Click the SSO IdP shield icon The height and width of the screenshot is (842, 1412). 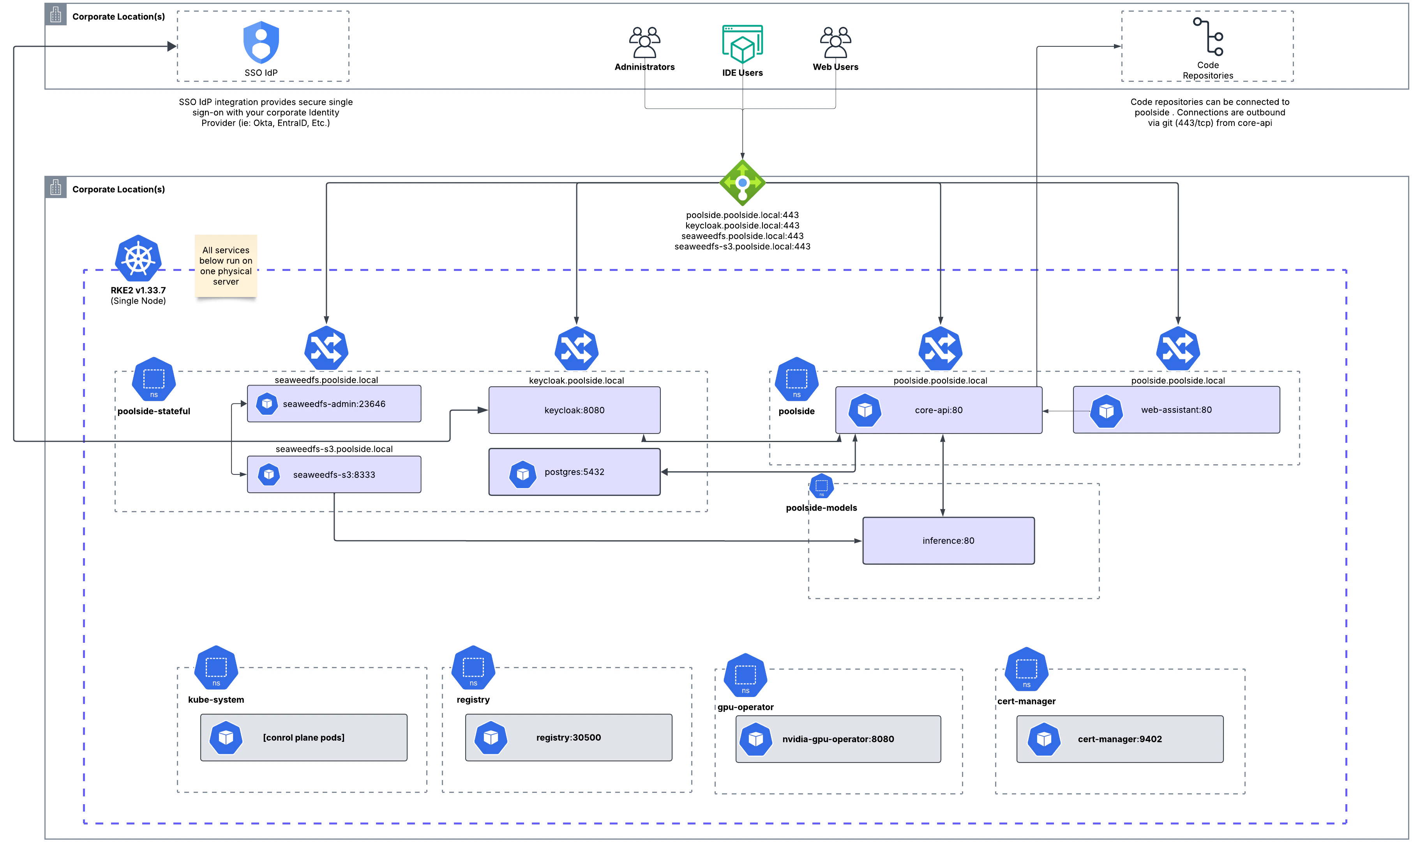(261, 42)
